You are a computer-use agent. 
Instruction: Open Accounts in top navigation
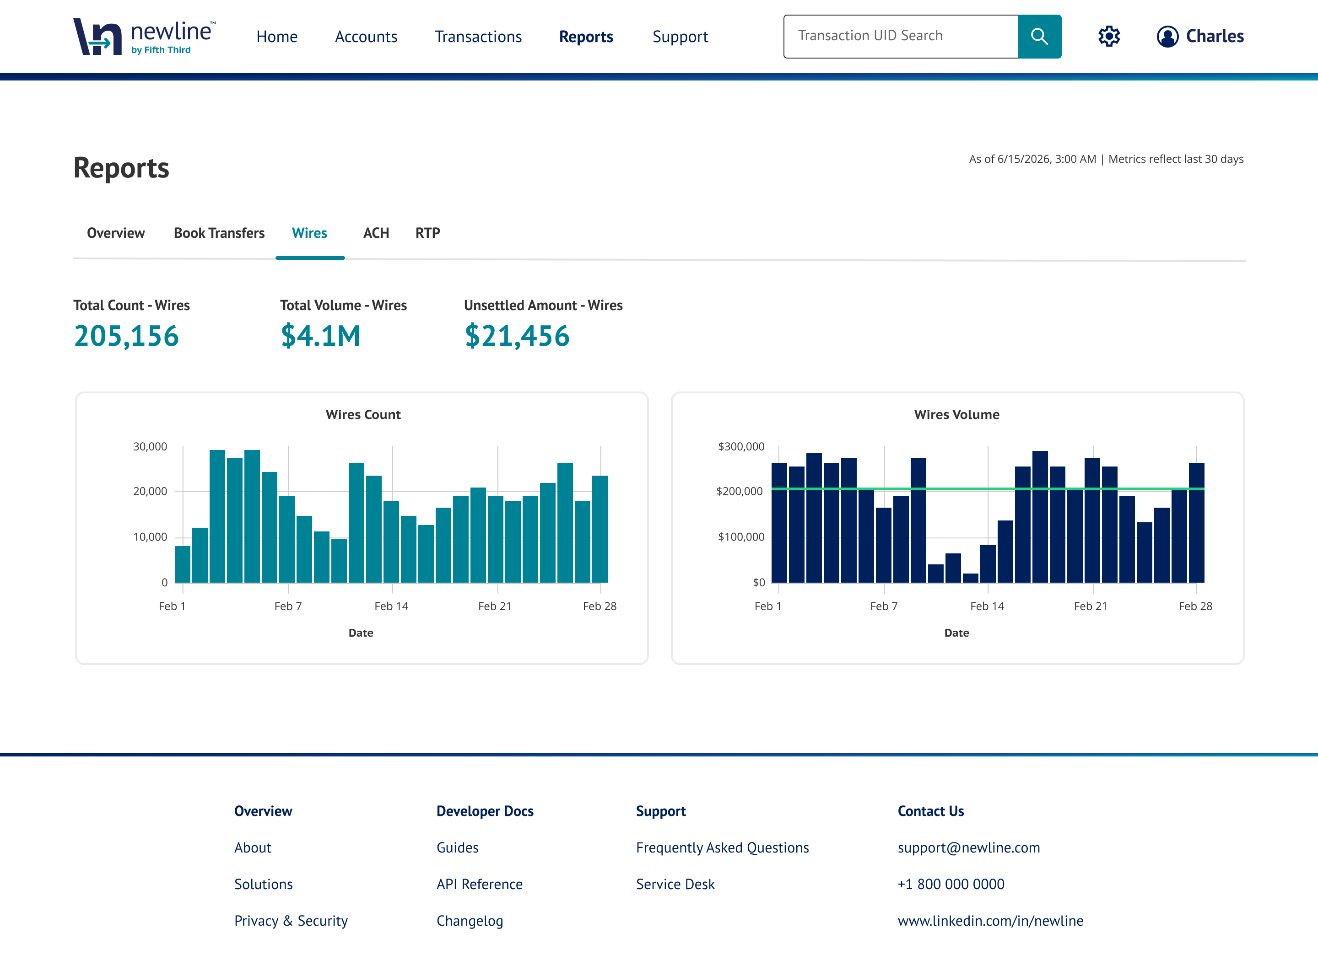366,37
